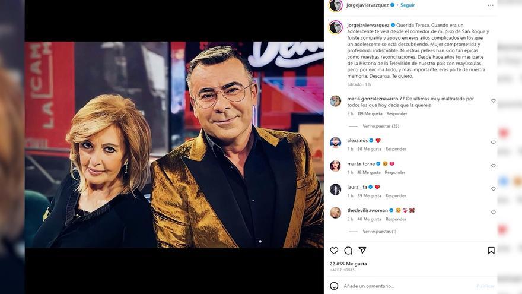
Task: Open jorgejaviervazquez profile picture in header
Action: pyautogui.click(x=336, y=5)
